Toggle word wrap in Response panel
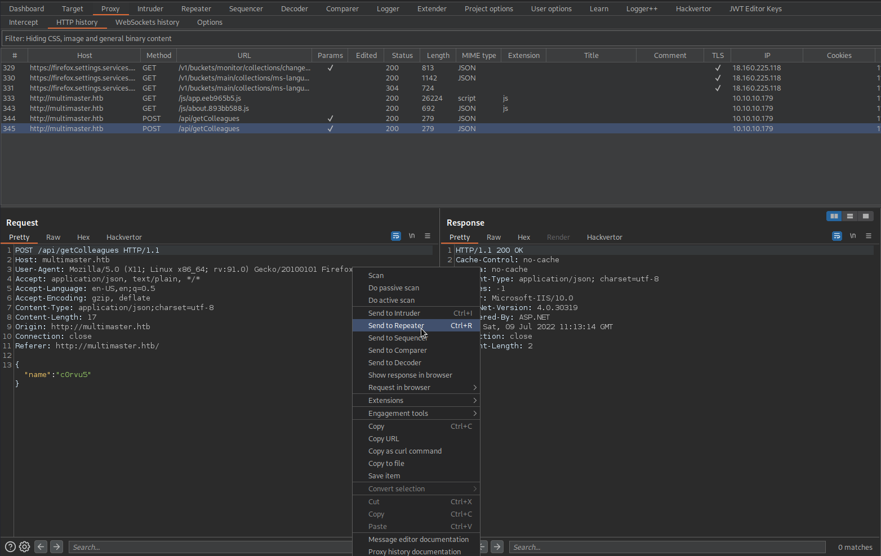The image size is (881, 556). point(837,236)
